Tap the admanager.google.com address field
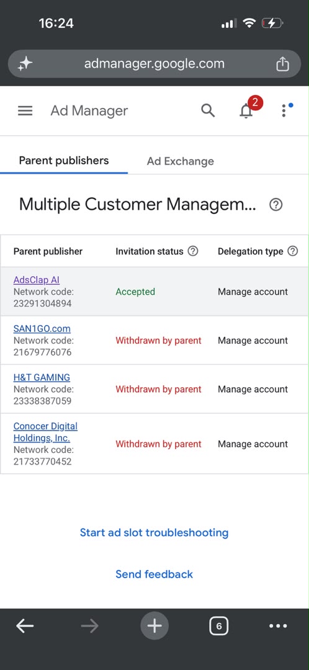The height and width of the screenshot is (670, 309). [x=154, y=64]
